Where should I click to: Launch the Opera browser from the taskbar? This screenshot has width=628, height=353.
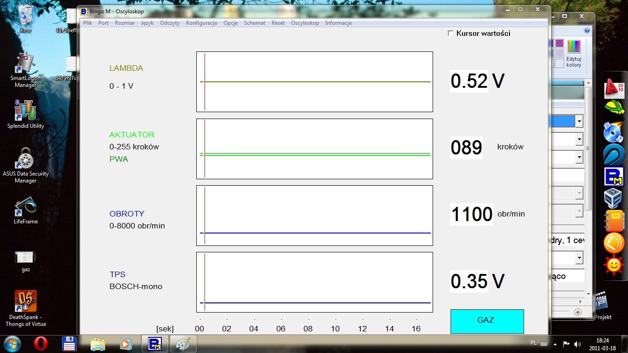(41, 344)
